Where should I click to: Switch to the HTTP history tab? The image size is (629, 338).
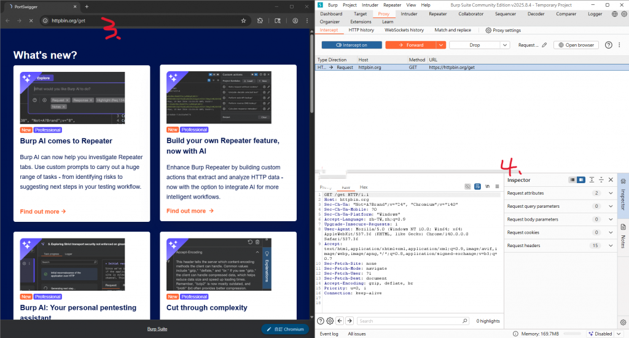click(x=361, y=30)
